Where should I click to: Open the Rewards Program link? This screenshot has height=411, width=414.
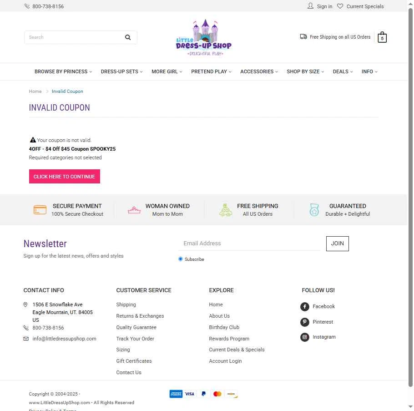pyautogui.click(x=229, y=339)
